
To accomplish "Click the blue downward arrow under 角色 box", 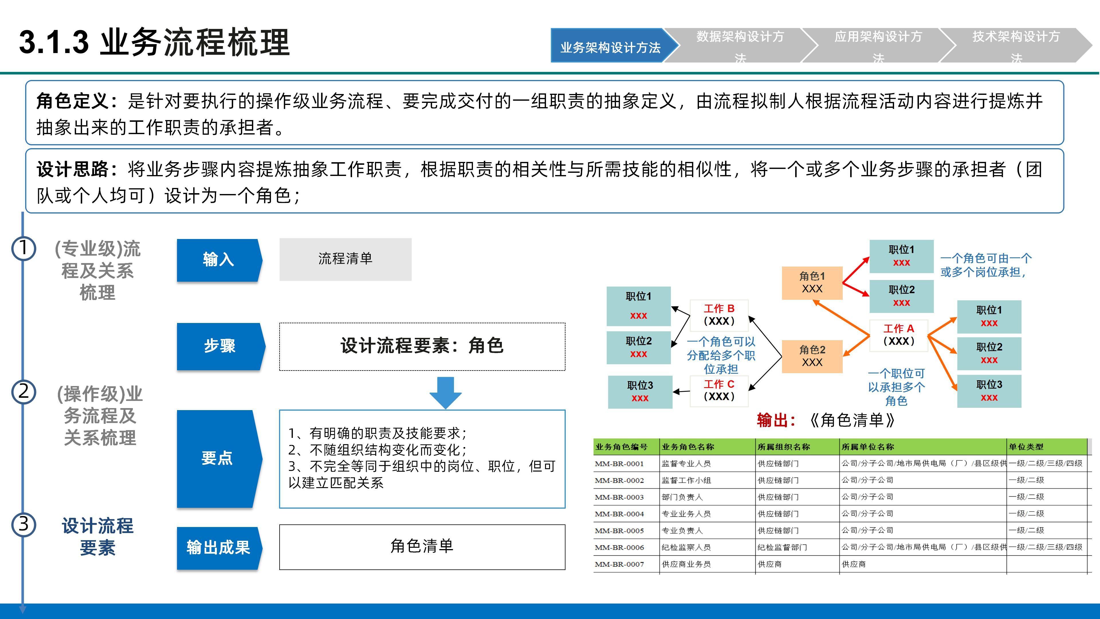I will pyautogui.click(x=445, y=393).
